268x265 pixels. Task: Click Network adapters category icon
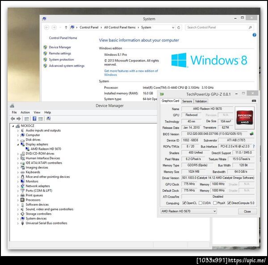(x=22, y=186)
